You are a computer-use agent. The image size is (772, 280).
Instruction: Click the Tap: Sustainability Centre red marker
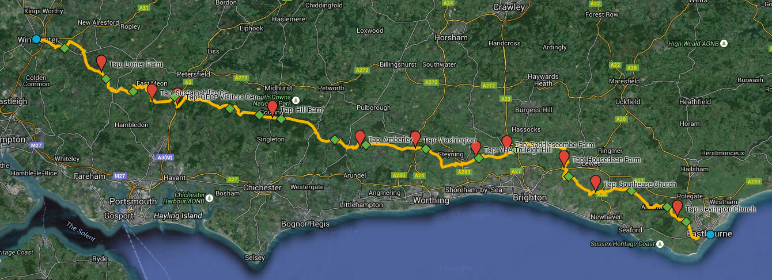coord(152,92)
